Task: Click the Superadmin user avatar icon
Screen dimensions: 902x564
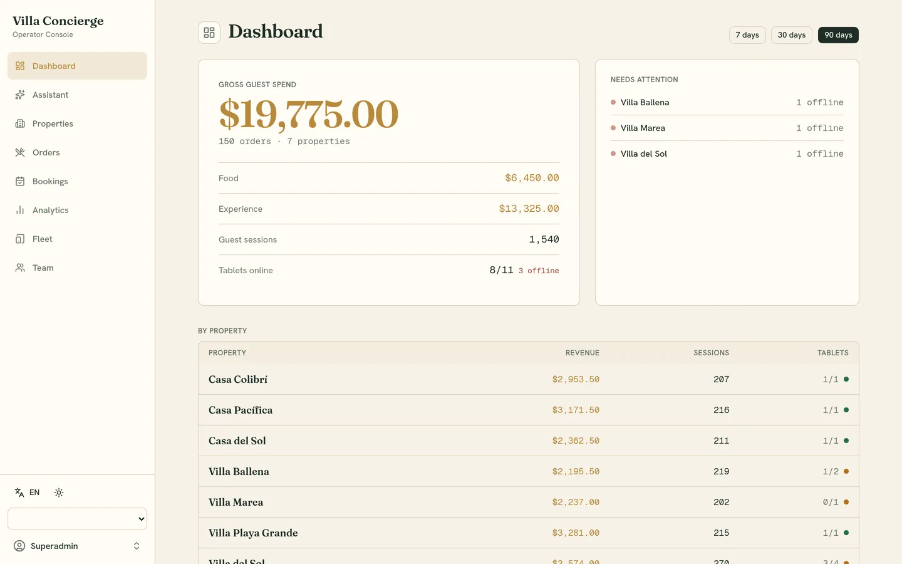Action: click(x=19, y=546)
